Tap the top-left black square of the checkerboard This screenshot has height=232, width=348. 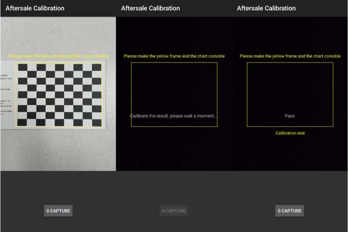[x=22, y=67]
